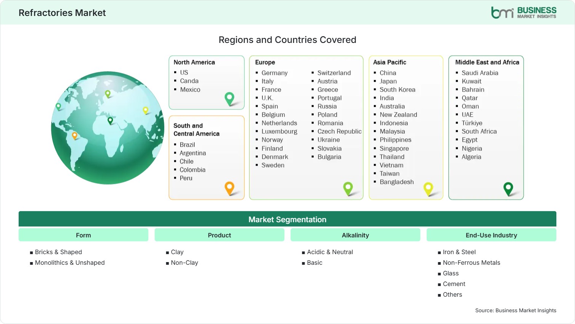Click Non-Clay under Product

tap(184, 263)
